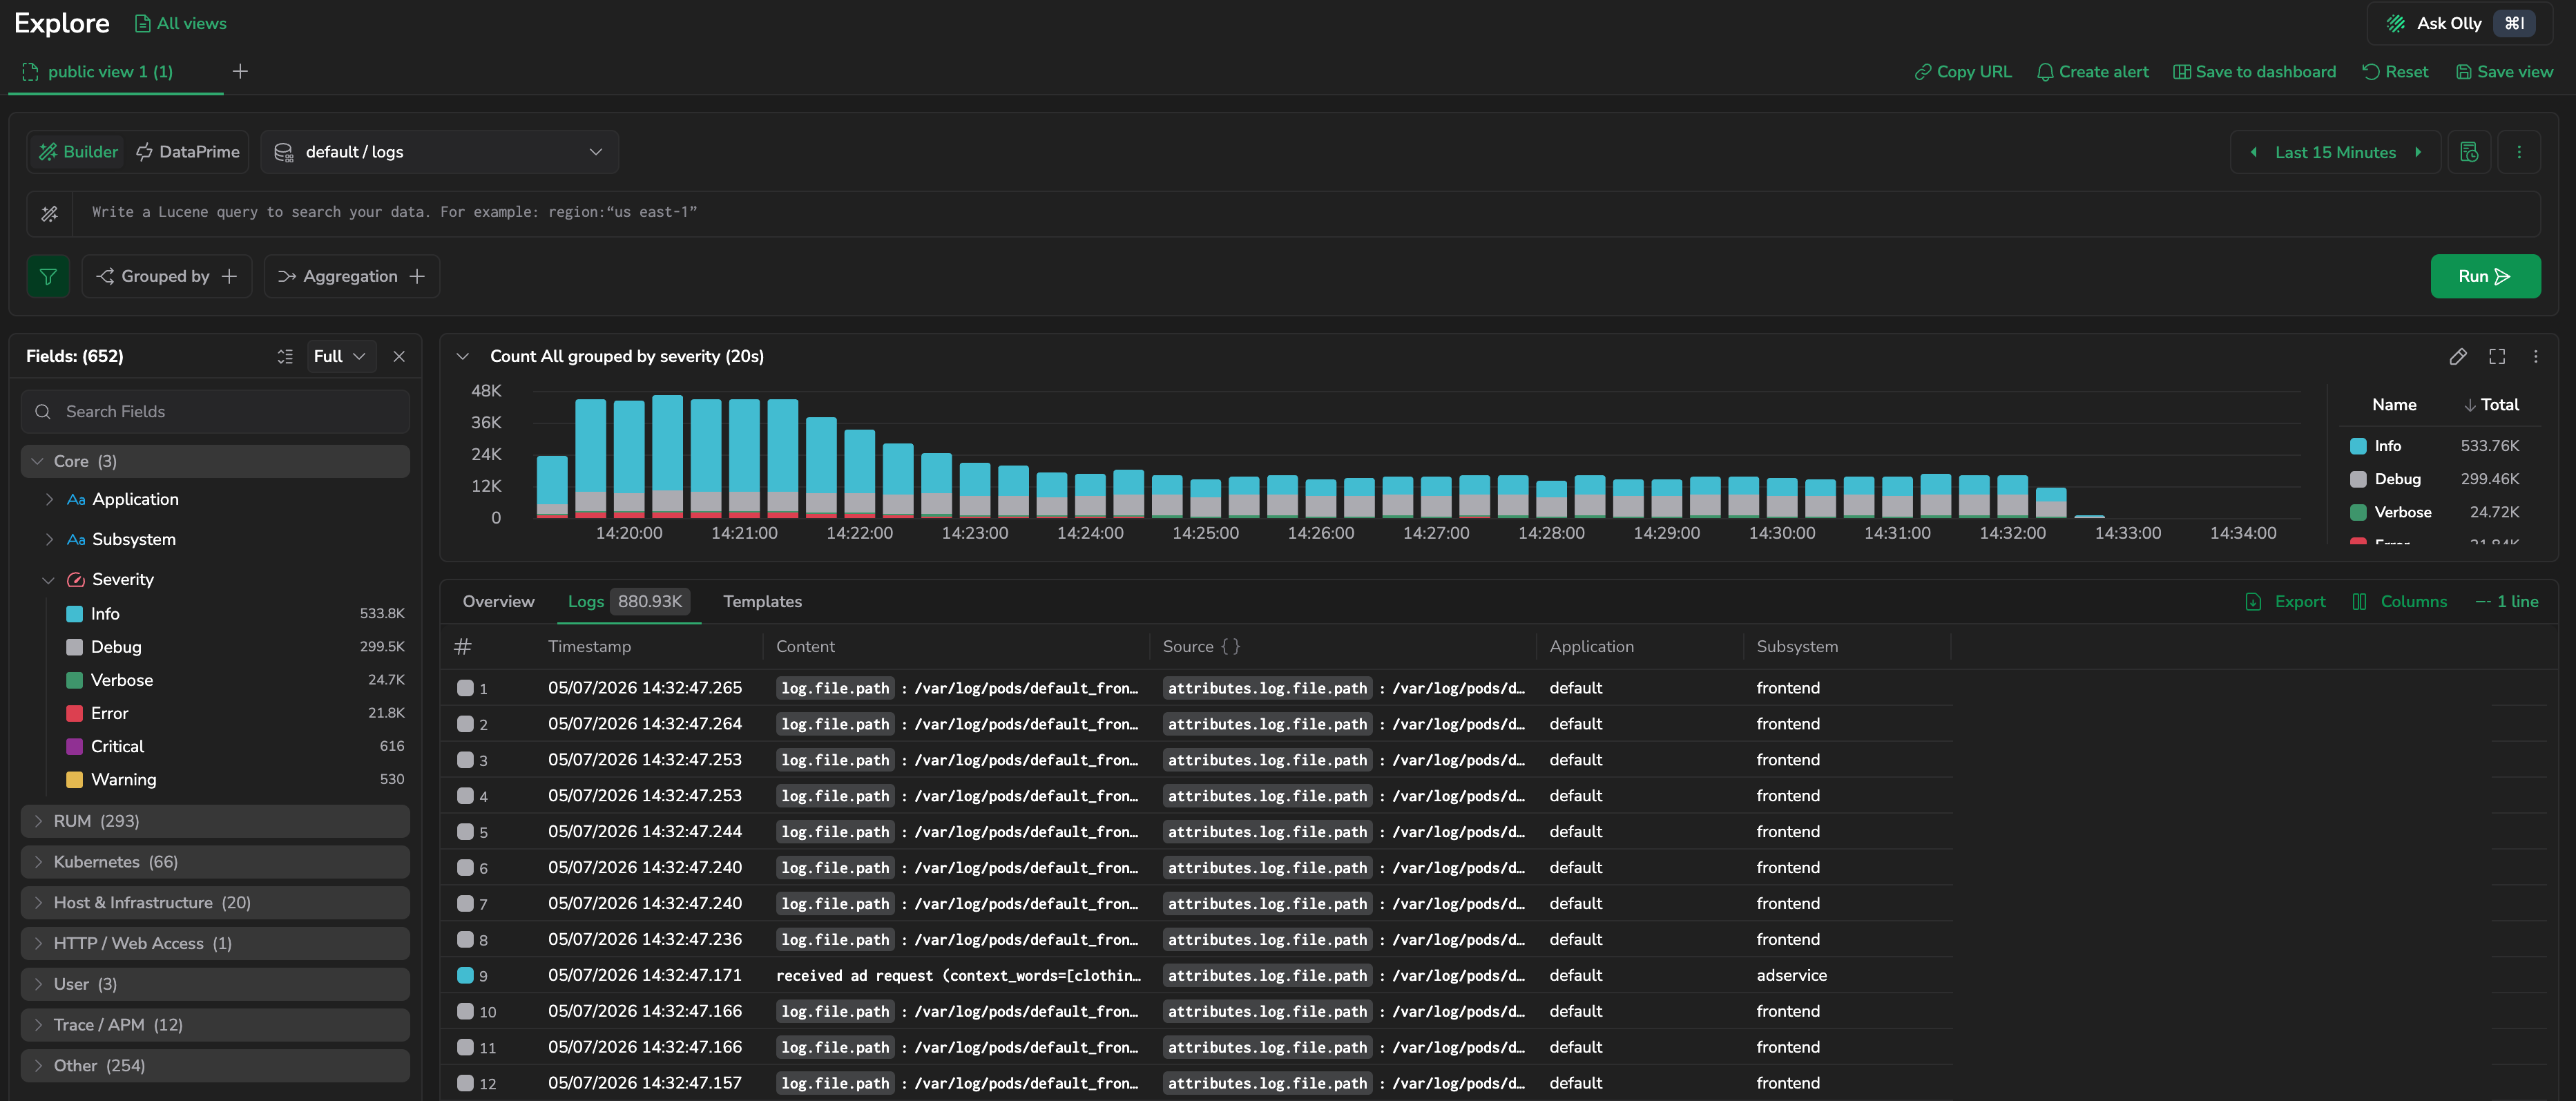
Task: Expand Host & Infrastructure fields group
Action: coord(215,903)
